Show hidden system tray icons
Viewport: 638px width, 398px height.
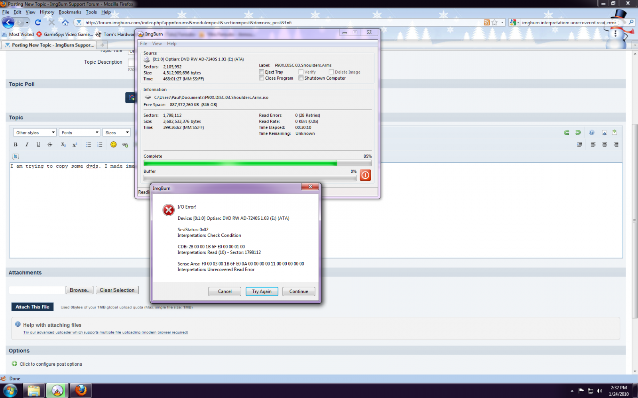click(572, 391)
